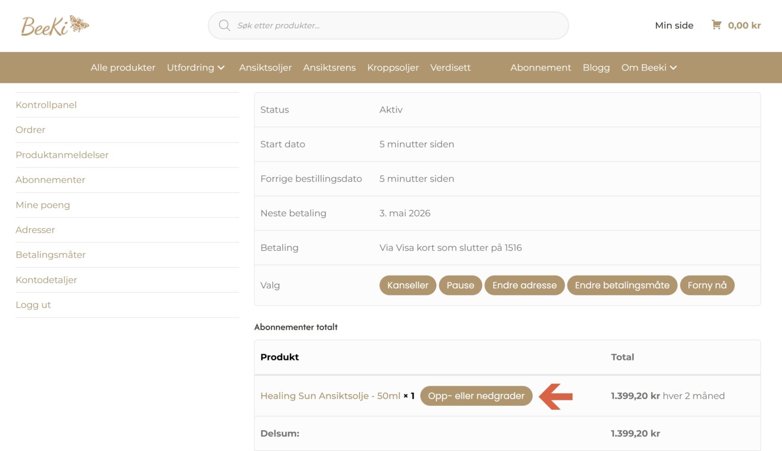The width and height of the screenshot is (782, 451).
Task: Click Logg ut in the sidebar
Action: pos(33,305)
